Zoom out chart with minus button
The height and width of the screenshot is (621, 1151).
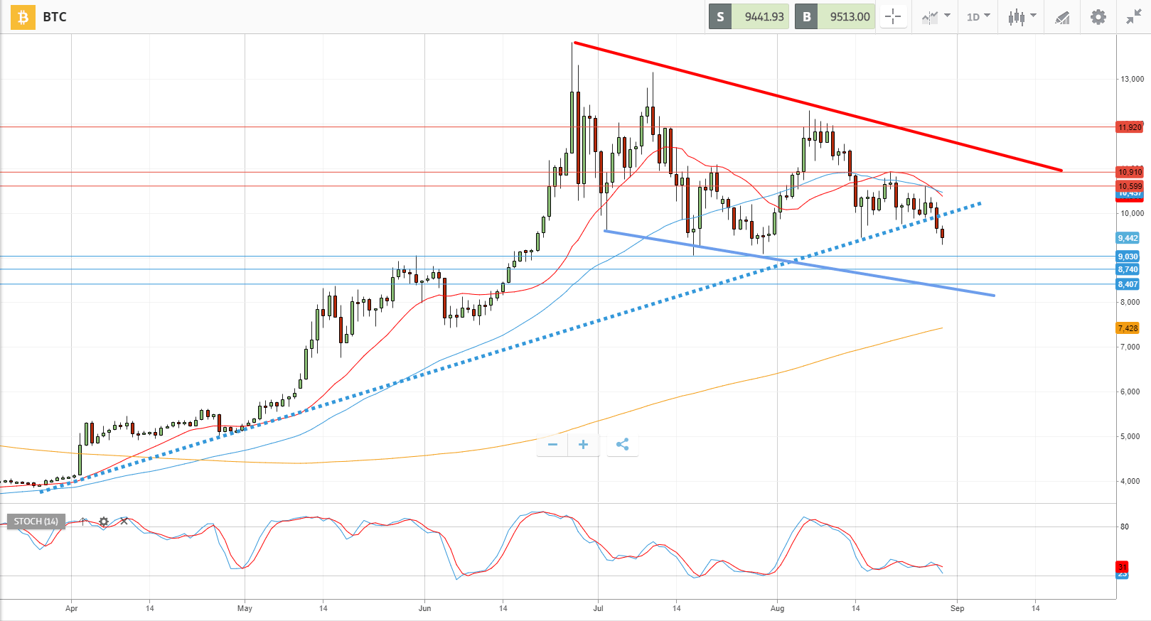click(552, 445)
